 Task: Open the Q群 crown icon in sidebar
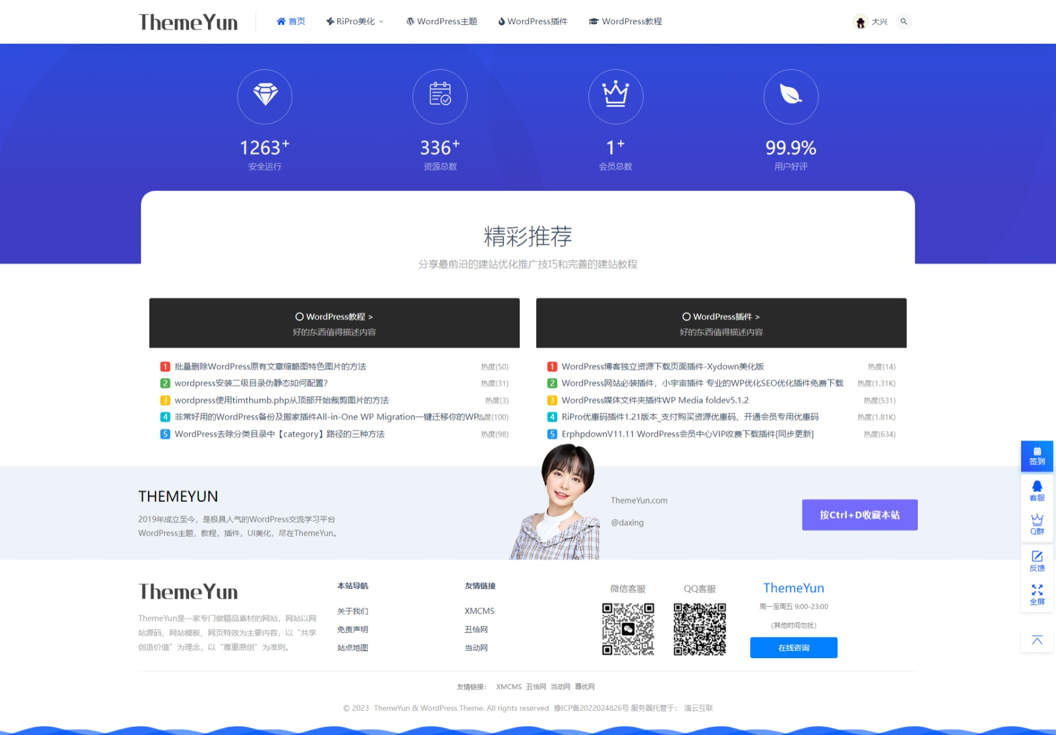point(1037,524)
